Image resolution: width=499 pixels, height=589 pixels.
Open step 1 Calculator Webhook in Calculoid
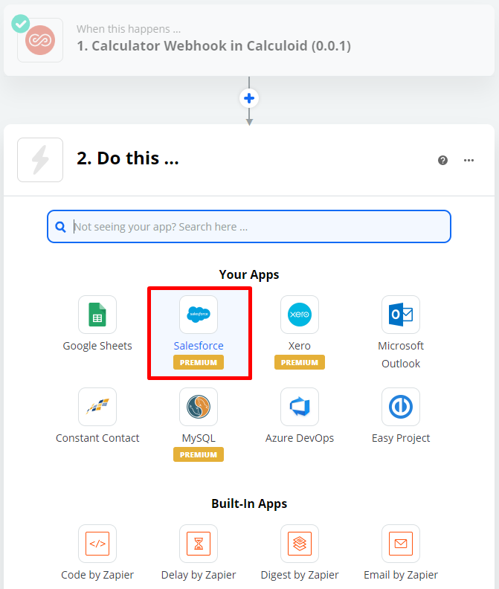coord(249,40)
